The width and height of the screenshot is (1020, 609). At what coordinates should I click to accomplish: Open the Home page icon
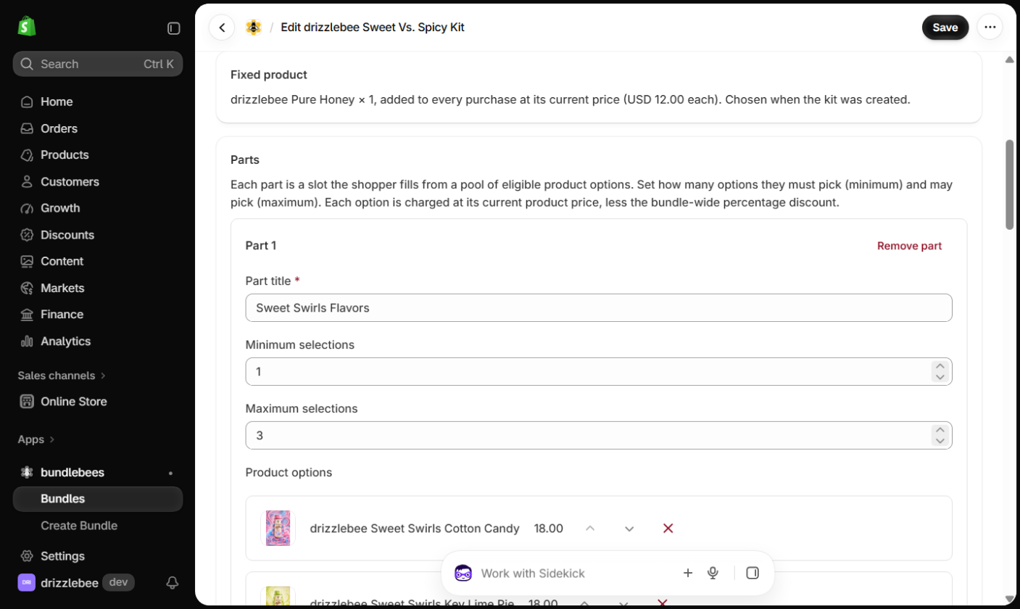(x=27, y=101)
